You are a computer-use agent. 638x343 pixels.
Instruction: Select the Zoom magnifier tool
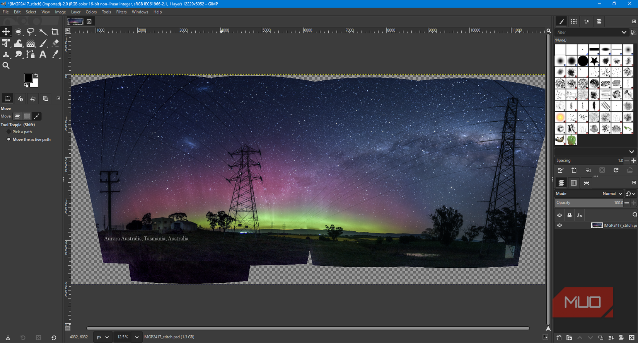pyautogui.click(x=6, y=66)
